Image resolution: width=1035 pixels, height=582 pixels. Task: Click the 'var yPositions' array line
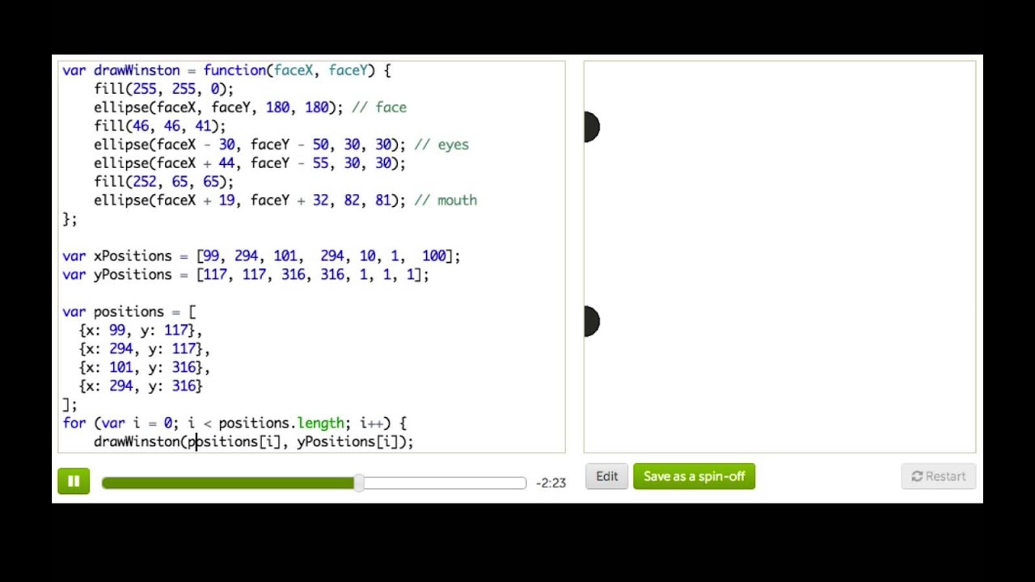246,274
